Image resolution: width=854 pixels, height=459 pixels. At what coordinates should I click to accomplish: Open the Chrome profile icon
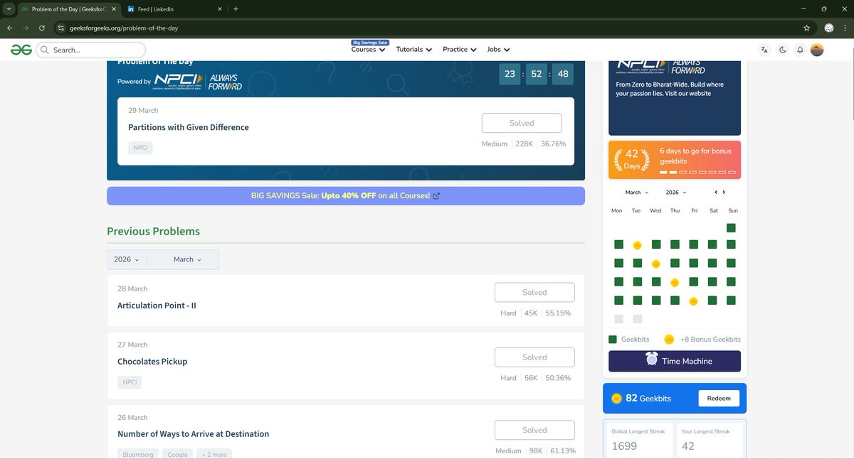coord(828,28)
